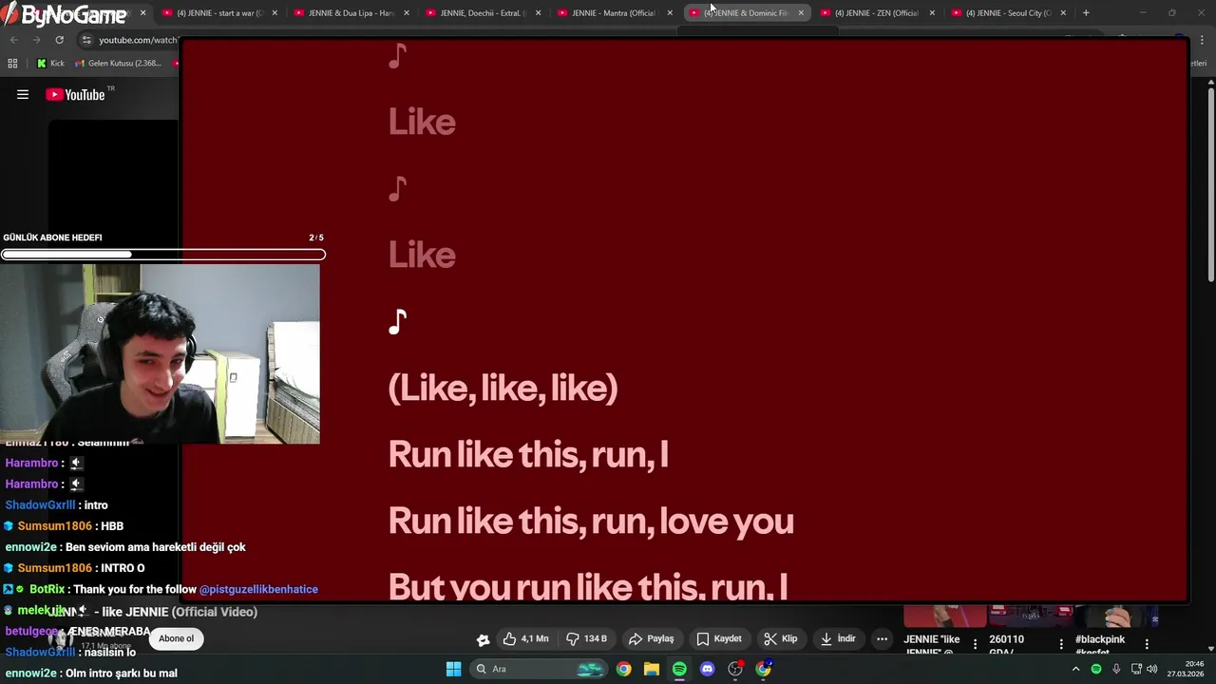This screenshot has width=1216, height=684.
Task: Jump to the lyric "Run like this, run, love you"
Action: (x=591, y=521)
